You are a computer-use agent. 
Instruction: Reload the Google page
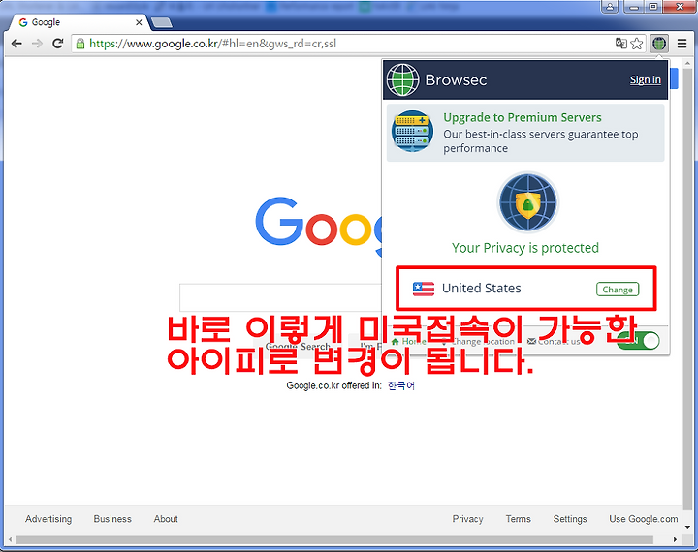point(58,44)
